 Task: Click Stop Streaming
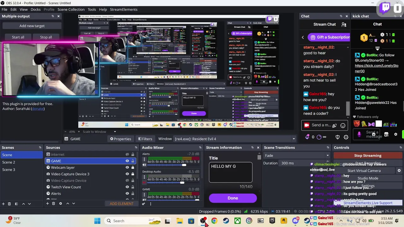[368, 155]
